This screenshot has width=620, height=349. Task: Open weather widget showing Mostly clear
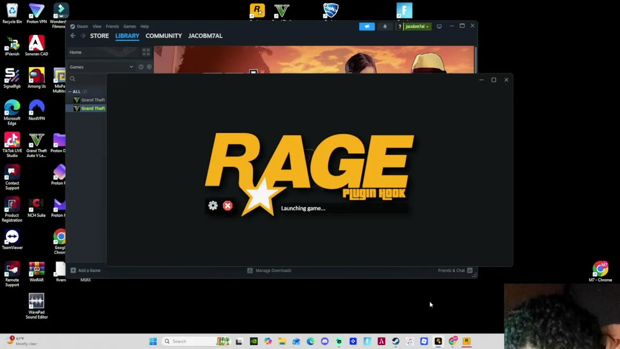click(23, 341)
